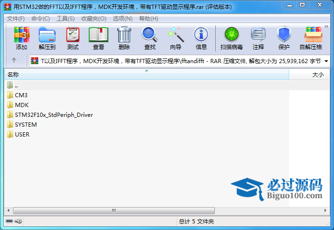Click the 保护 (Protect) shield icon

click(x=284, y=34)
